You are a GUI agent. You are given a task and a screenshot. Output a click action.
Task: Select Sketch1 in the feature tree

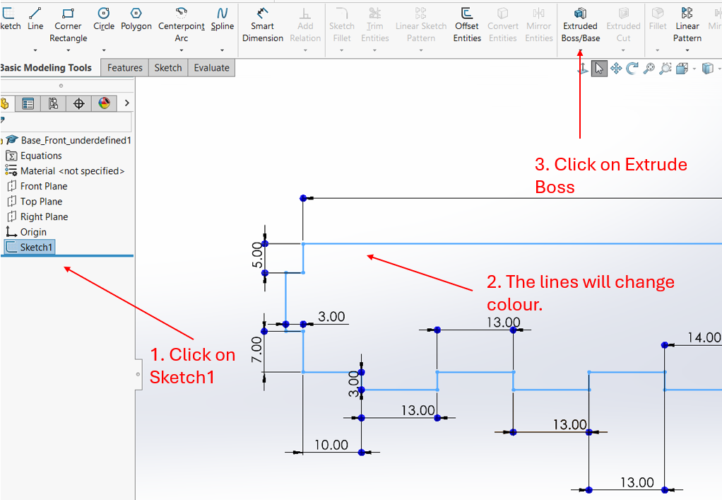36,248
